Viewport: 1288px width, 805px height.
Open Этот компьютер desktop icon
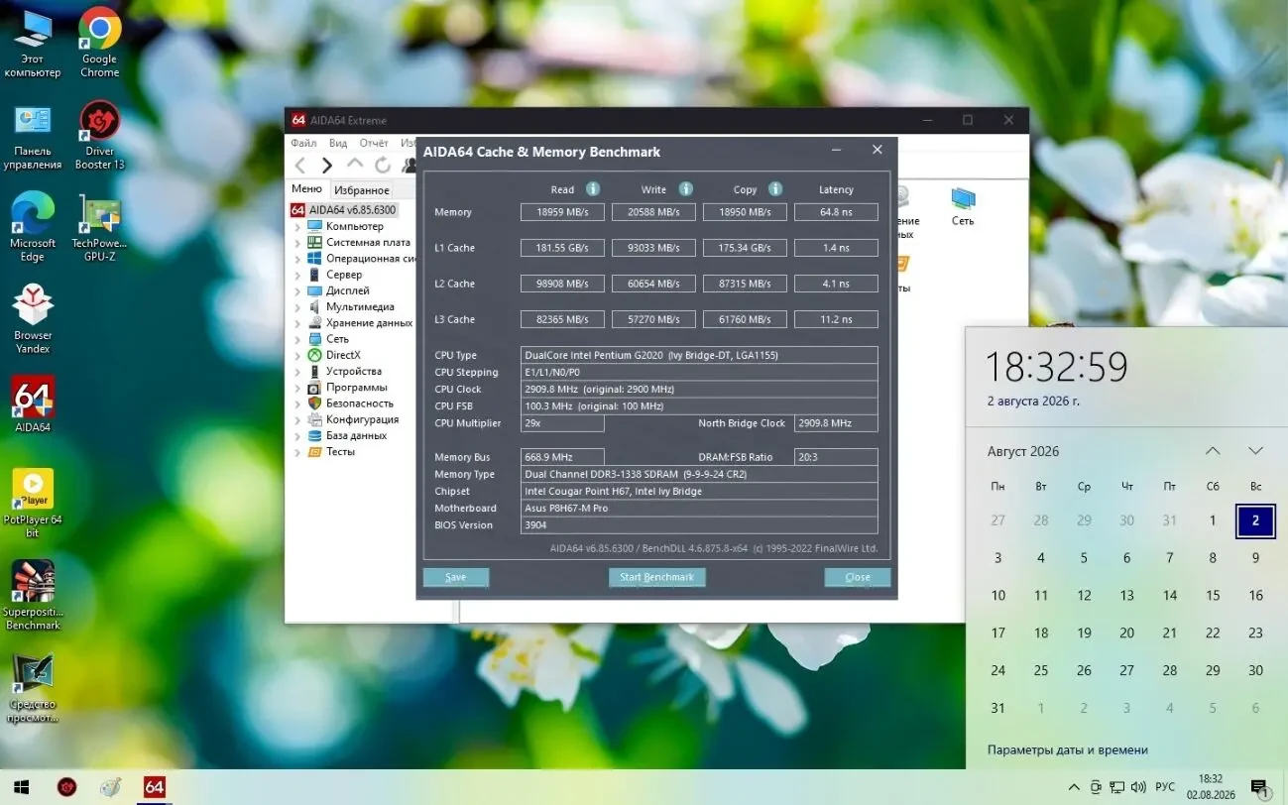tap(33, 44)
